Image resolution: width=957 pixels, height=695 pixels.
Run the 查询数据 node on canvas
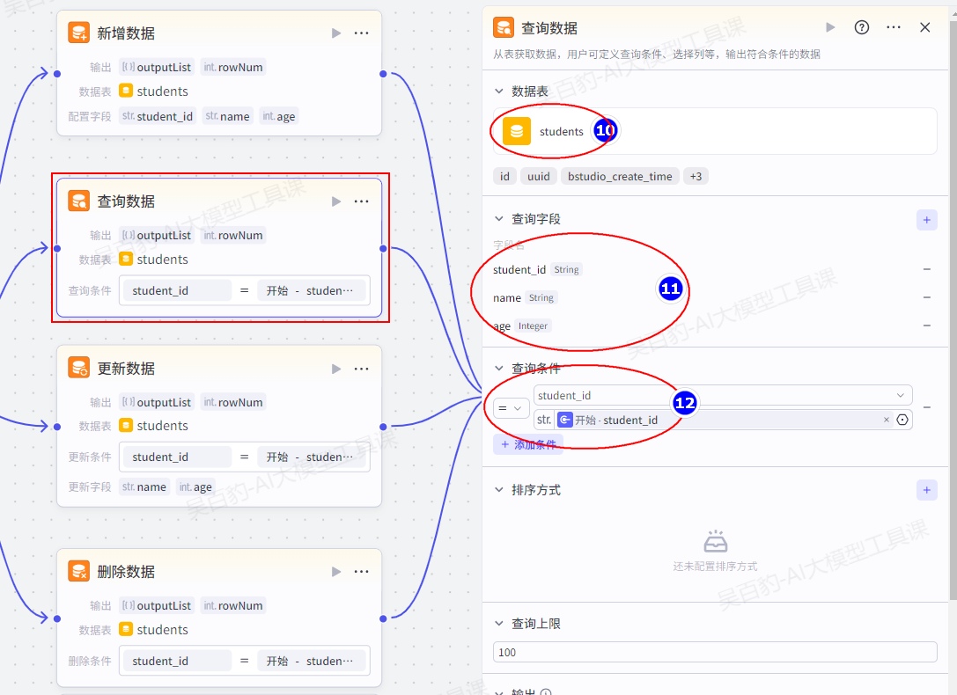pyautogui.click(x=336, y=201)
